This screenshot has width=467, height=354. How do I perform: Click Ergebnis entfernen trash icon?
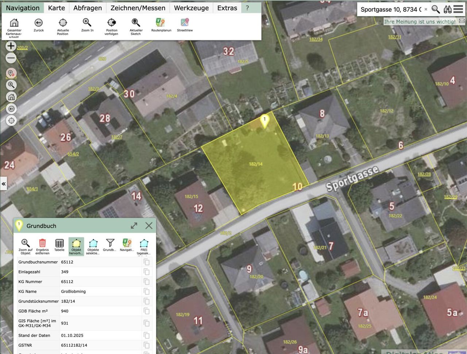42,243
